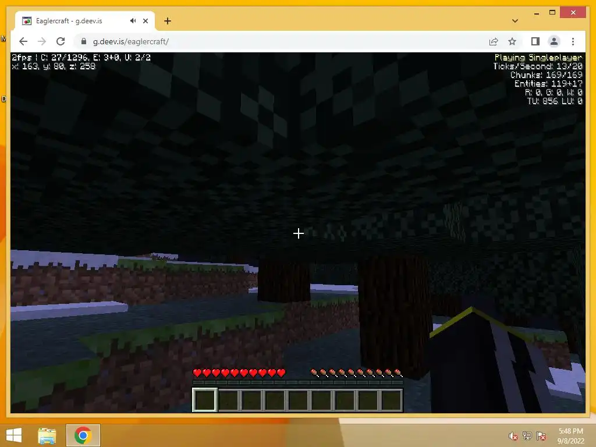The image size is (596, 447).
Task: Bookmark this tab with the star icon
Action: pyautogui.click(x=512, y=41)
